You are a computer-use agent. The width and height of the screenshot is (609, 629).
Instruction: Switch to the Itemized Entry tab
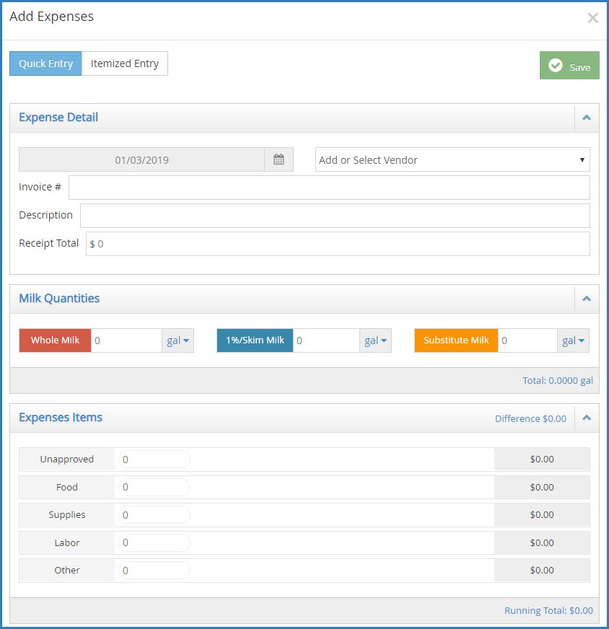pos(125,63)
